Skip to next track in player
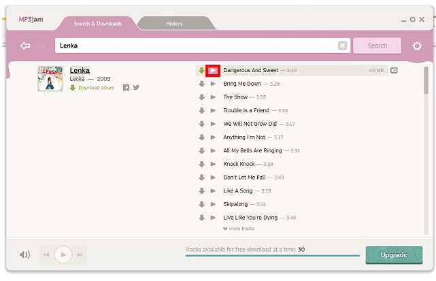Image resolution: width=436 pixels, height=281 pixels. [x=80, y=254]
